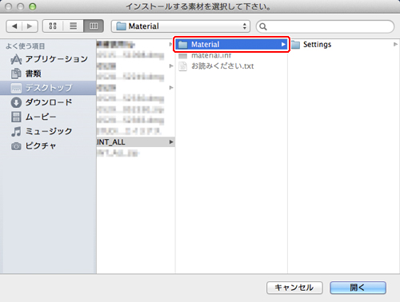Click the ダウンロード arrow icon
This screenshot has width=400, height=302.
pyautogui.click(x=16, y=102)
